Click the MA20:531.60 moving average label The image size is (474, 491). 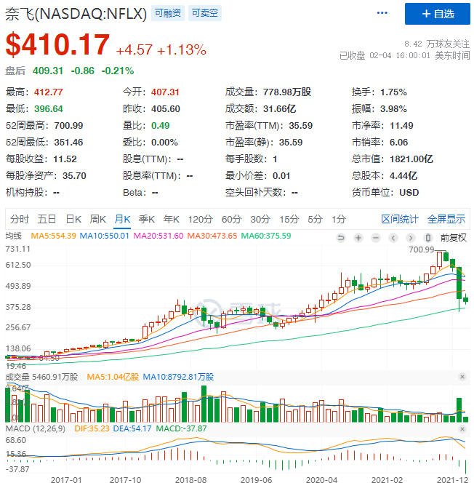click(x=158, y=236)
